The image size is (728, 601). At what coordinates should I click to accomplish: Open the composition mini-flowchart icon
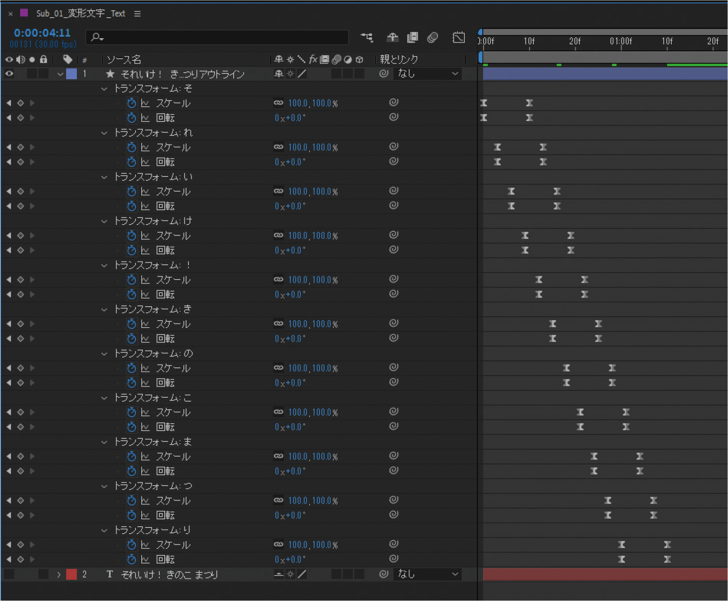pos(367,38)
